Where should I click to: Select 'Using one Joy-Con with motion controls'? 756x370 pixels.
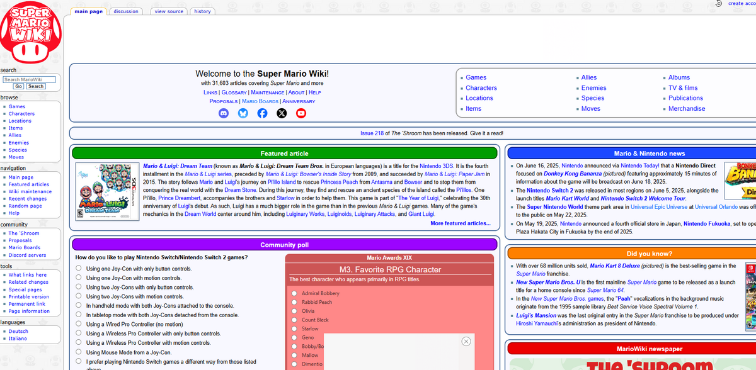coord(79,277)
